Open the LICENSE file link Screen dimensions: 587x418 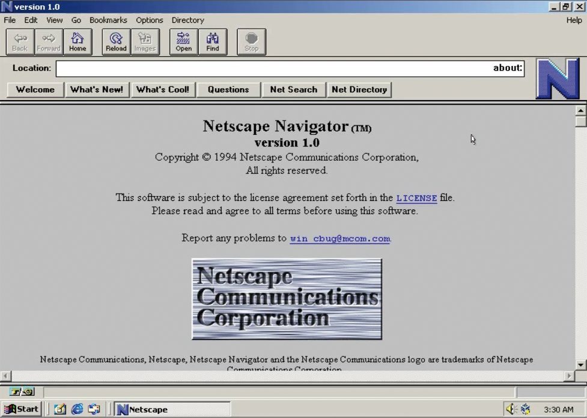coord(416,198)
